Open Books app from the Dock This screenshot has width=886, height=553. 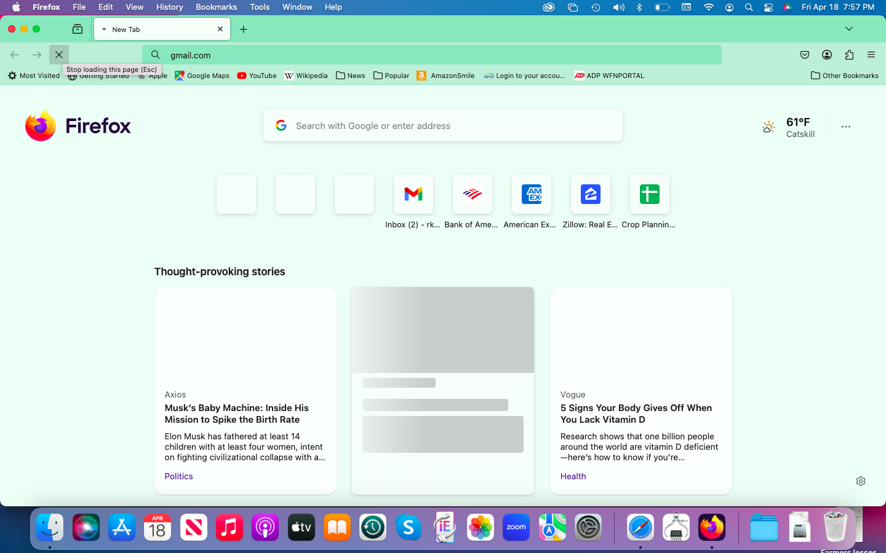click(x=337, y=527)
